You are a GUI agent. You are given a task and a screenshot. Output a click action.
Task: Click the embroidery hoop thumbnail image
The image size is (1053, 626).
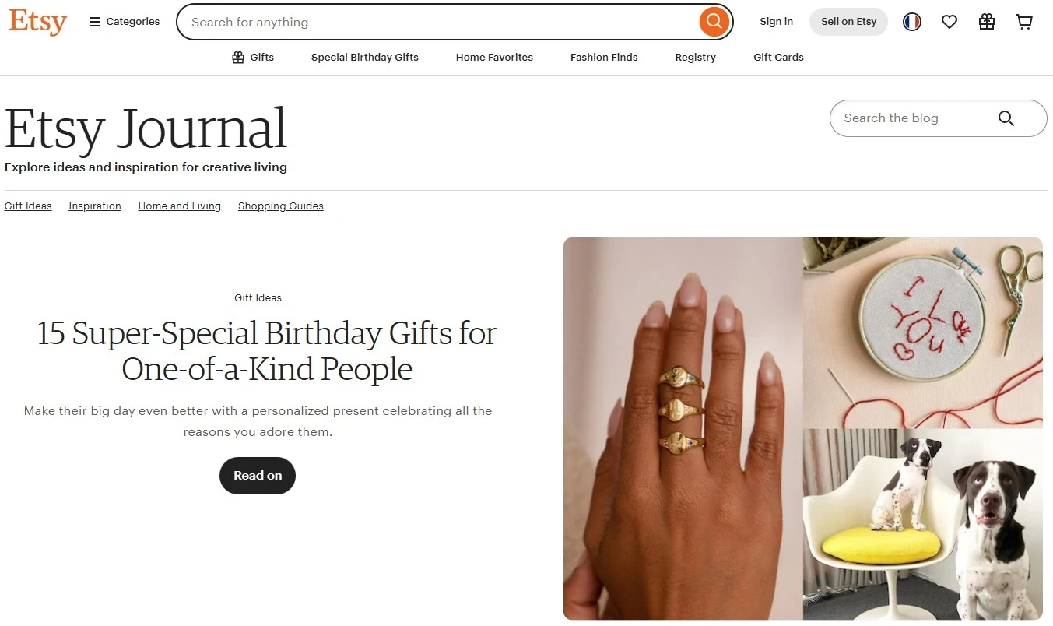pyautogui.click(x=922, y=332)
